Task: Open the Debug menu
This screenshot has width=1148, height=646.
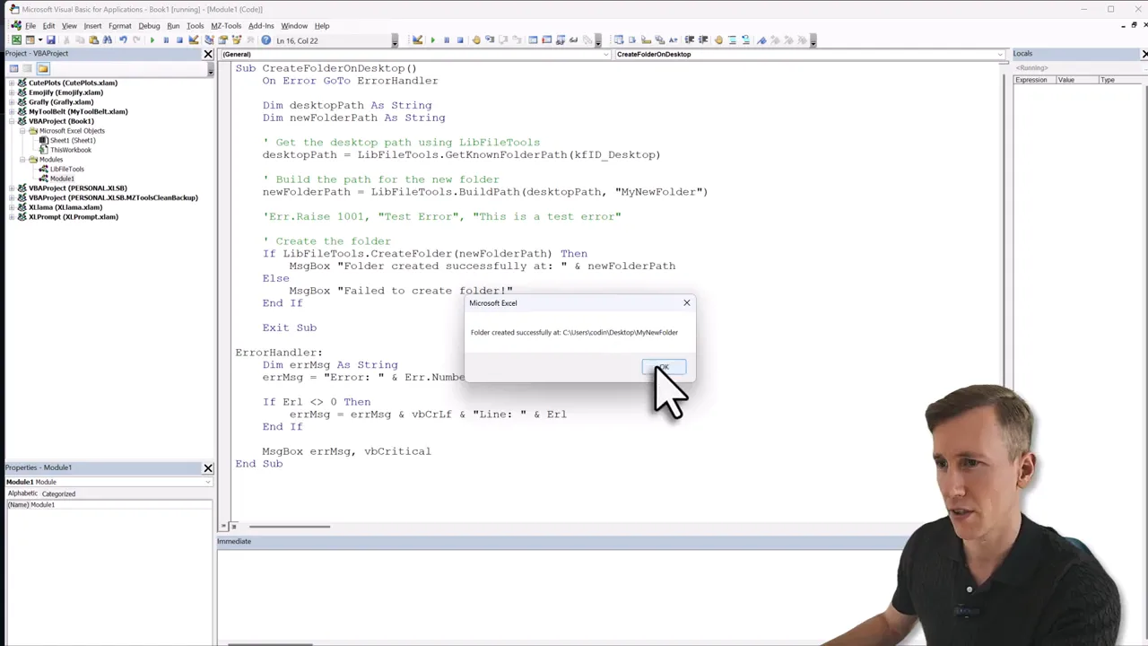Action: (x=149, y=25)
